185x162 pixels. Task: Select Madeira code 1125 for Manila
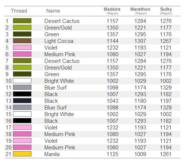[112, 154]
